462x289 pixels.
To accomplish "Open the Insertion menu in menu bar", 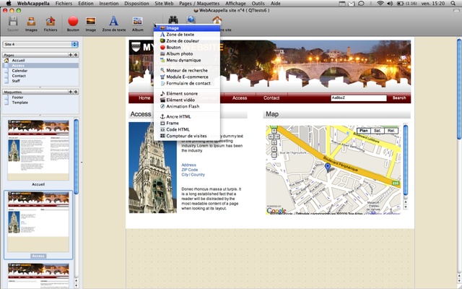I will click(109, 4).
